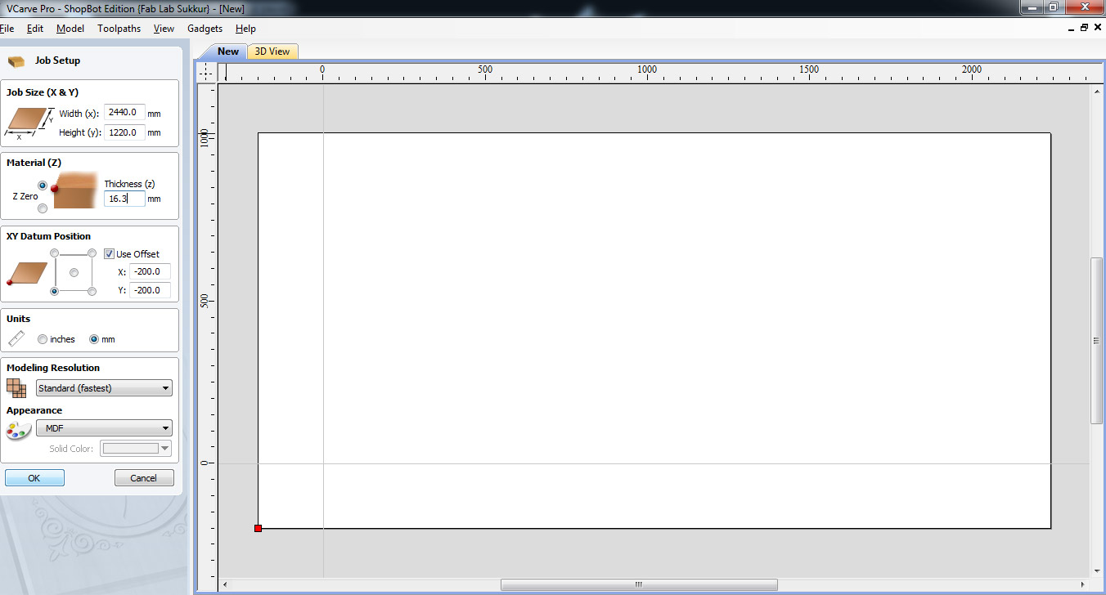
Task: Click the Job Setup wood block icon
Action: click(x=16, y=61)
